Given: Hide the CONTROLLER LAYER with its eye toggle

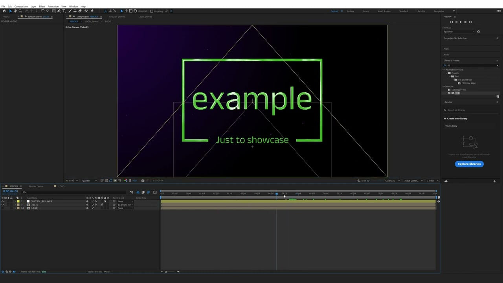Looking at the screenshot, I should [x=3, y=201].
